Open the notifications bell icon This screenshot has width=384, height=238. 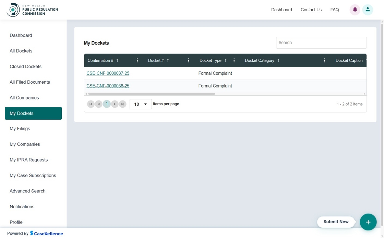(x=355, y=10)
